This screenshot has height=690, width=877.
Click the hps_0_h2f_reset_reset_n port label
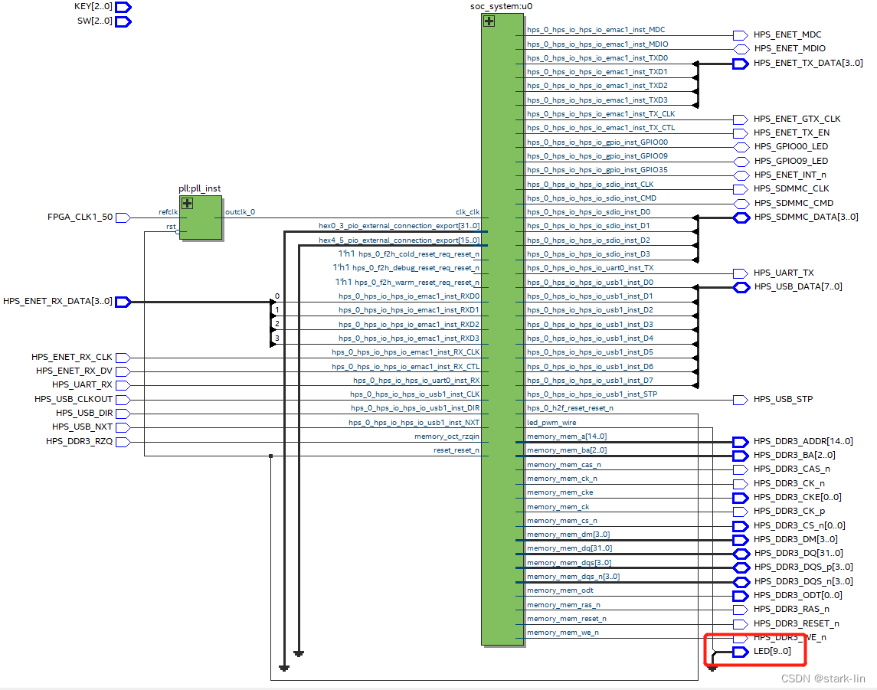[570, 408]
